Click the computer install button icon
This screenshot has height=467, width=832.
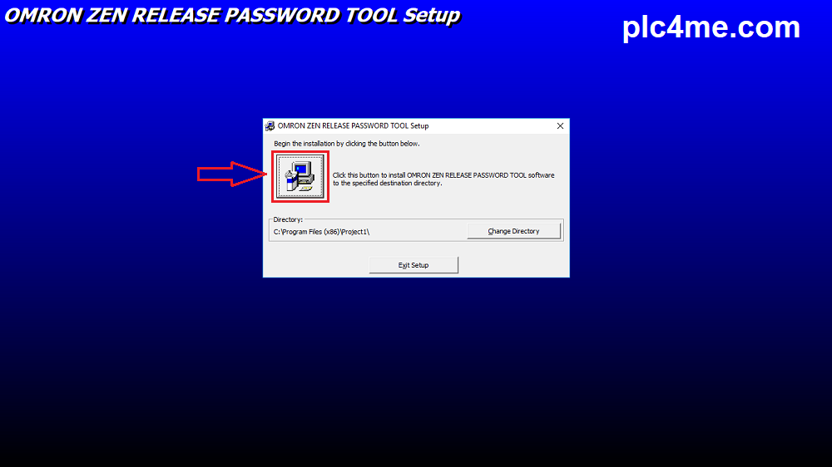pos(300,176)
